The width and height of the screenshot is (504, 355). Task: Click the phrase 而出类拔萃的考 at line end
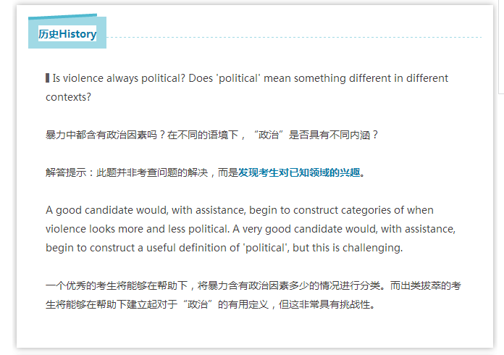[x=426, y=285]
